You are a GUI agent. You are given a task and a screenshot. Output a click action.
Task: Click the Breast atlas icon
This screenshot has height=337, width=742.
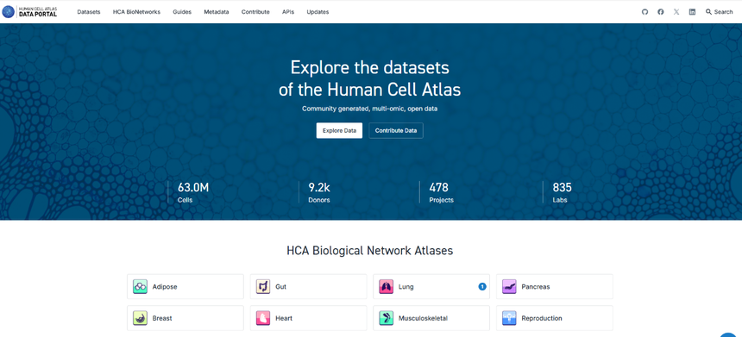140,318
